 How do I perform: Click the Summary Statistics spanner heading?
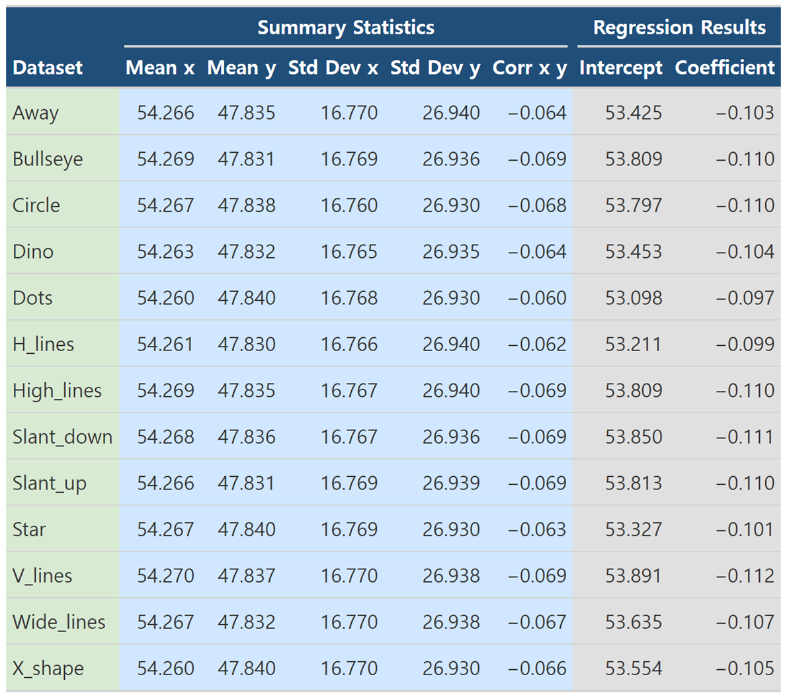click(x=345, y=28)
